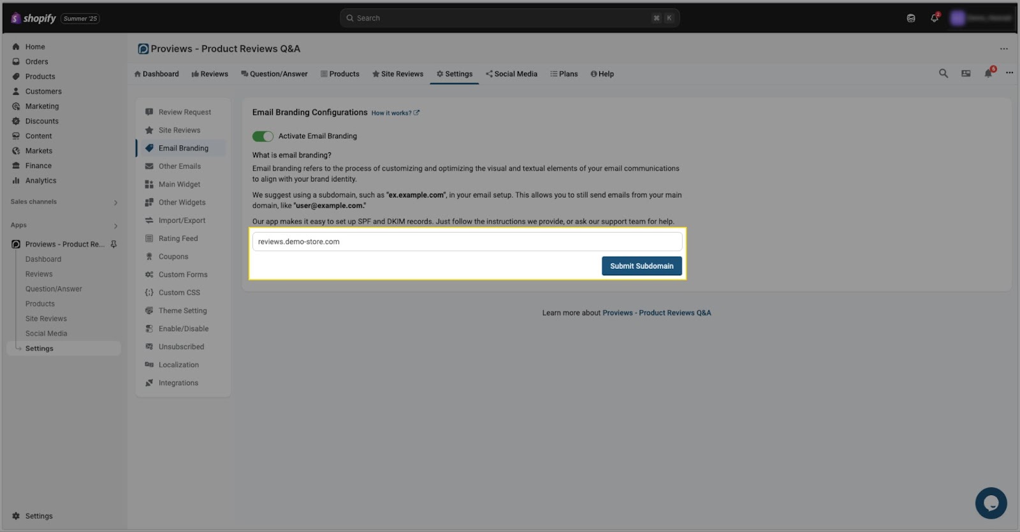Click the search magnifier icon in app toolbar
Screen dimensions: 1020x532
pos(943,73)
